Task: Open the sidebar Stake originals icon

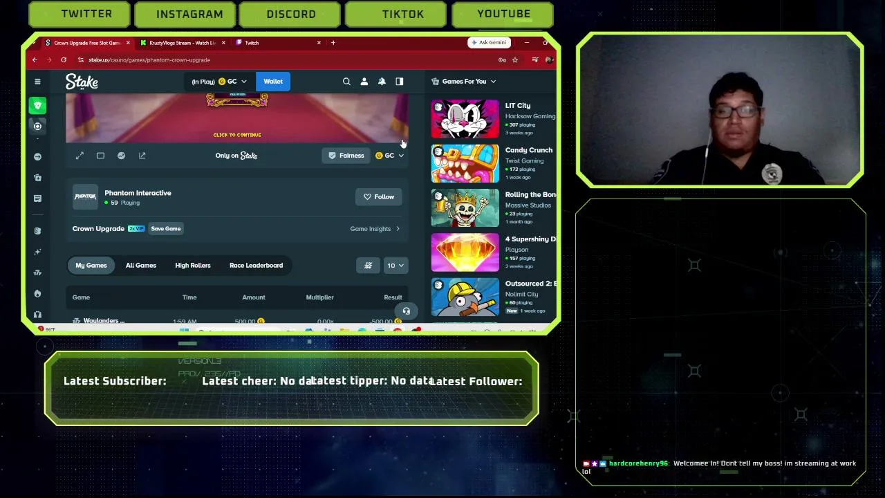Action: tap(37, 231)
